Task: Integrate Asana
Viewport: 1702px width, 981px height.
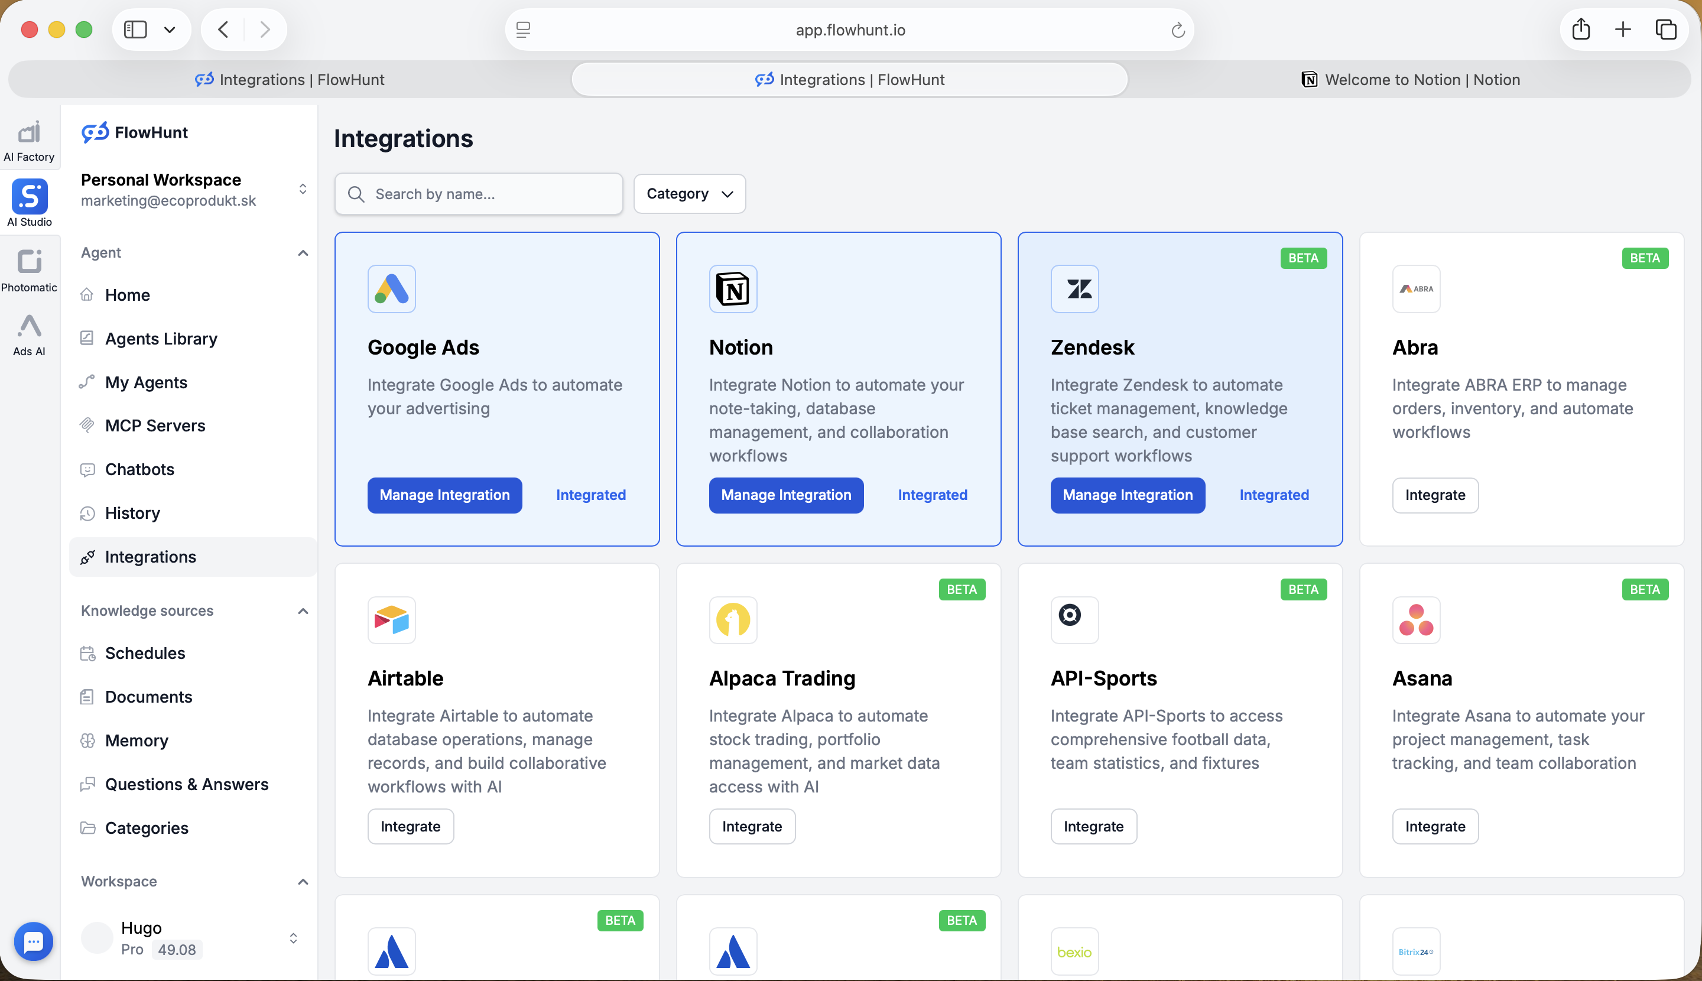Action: pos(1435,827)
